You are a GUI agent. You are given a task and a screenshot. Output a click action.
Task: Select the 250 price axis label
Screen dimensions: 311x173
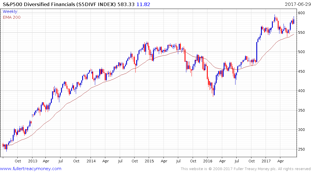(x=301, y=149)
